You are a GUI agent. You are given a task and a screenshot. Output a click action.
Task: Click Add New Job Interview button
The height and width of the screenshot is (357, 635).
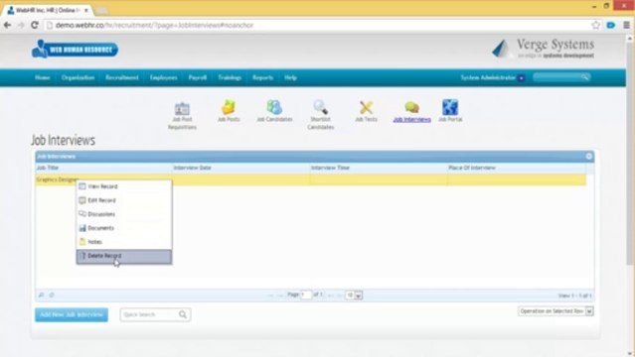coord(72,314)
